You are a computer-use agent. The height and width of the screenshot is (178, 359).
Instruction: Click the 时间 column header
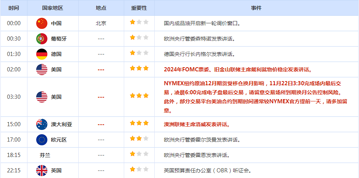14,8
